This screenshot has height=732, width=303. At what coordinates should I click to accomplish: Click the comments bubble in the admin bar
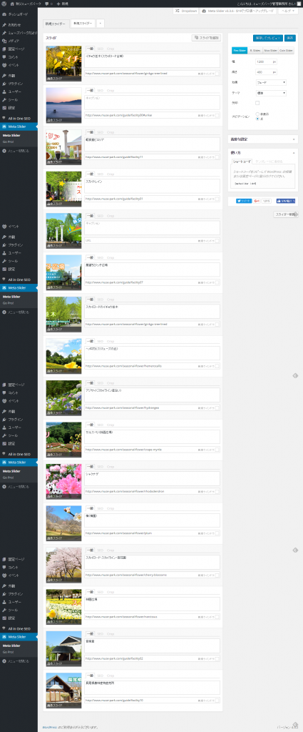pyautogui.click(x=48, y=4)
